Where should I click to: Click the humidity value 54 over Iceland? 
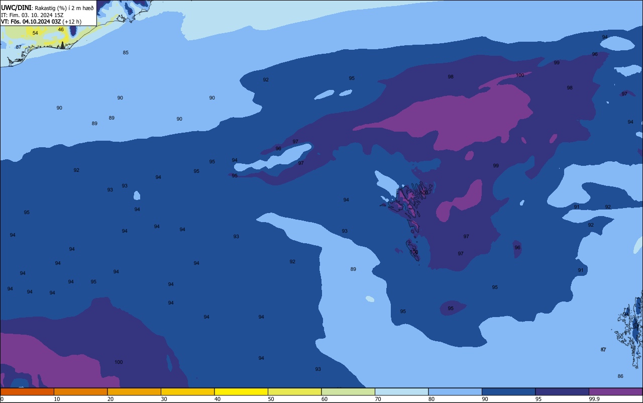pyautogui.click(x=35, y=33)
